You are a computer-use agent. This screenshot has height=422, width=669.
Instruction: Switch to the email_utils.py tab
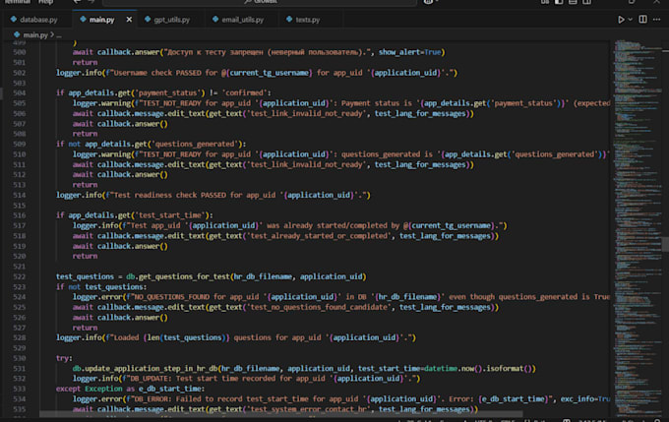pos(242,19)
